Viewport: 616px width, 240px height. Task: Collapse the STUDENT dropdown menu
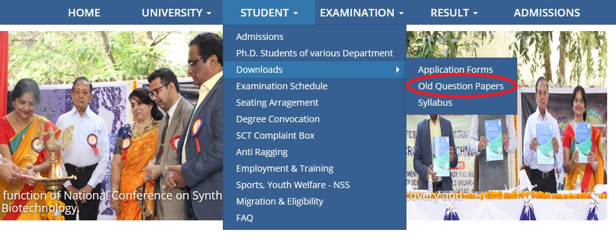(269, 13)
